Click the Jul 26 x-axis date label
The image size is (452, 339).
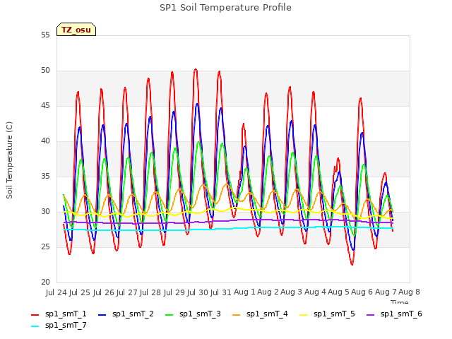(104, 292)
